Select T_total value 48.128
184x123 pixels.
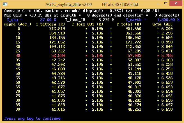(134, 78)
